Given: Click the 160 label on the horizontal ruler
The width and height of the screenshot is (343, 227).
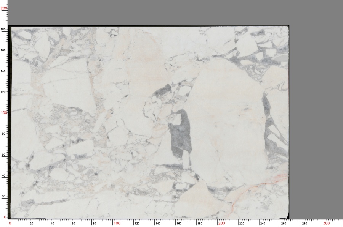Looking at the screenshot, I should pyautogui.click(x=179, y=224).
